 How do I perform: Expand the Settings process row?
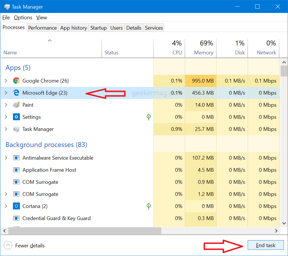(6, 117)
